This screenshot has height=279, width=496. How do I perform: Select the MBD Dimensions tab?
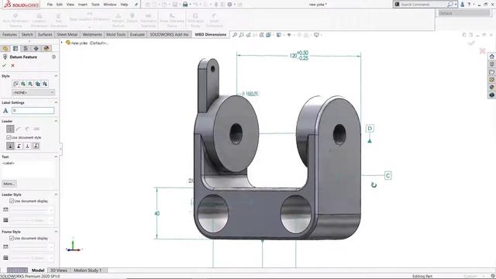click(211, 34)
